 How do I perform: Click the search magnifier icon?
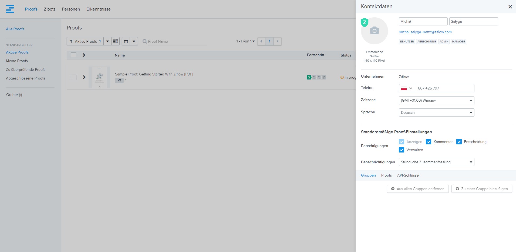[x=145, y=41]
